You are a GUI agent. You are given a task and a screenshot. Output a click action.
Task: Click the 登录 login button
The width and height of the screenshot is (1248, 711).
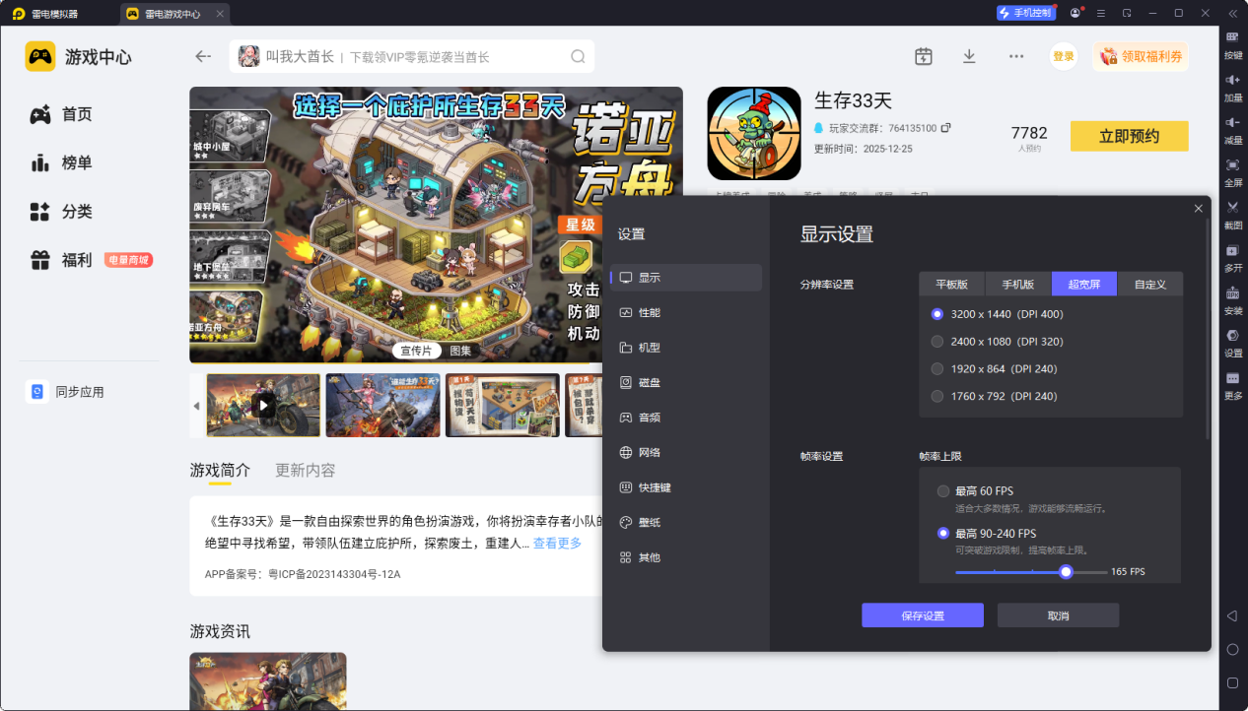[1064, 56]
